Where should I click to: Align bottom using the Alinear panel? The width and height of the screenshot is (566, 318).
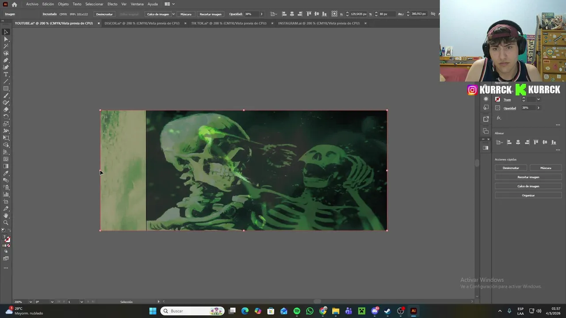(554, 142)
